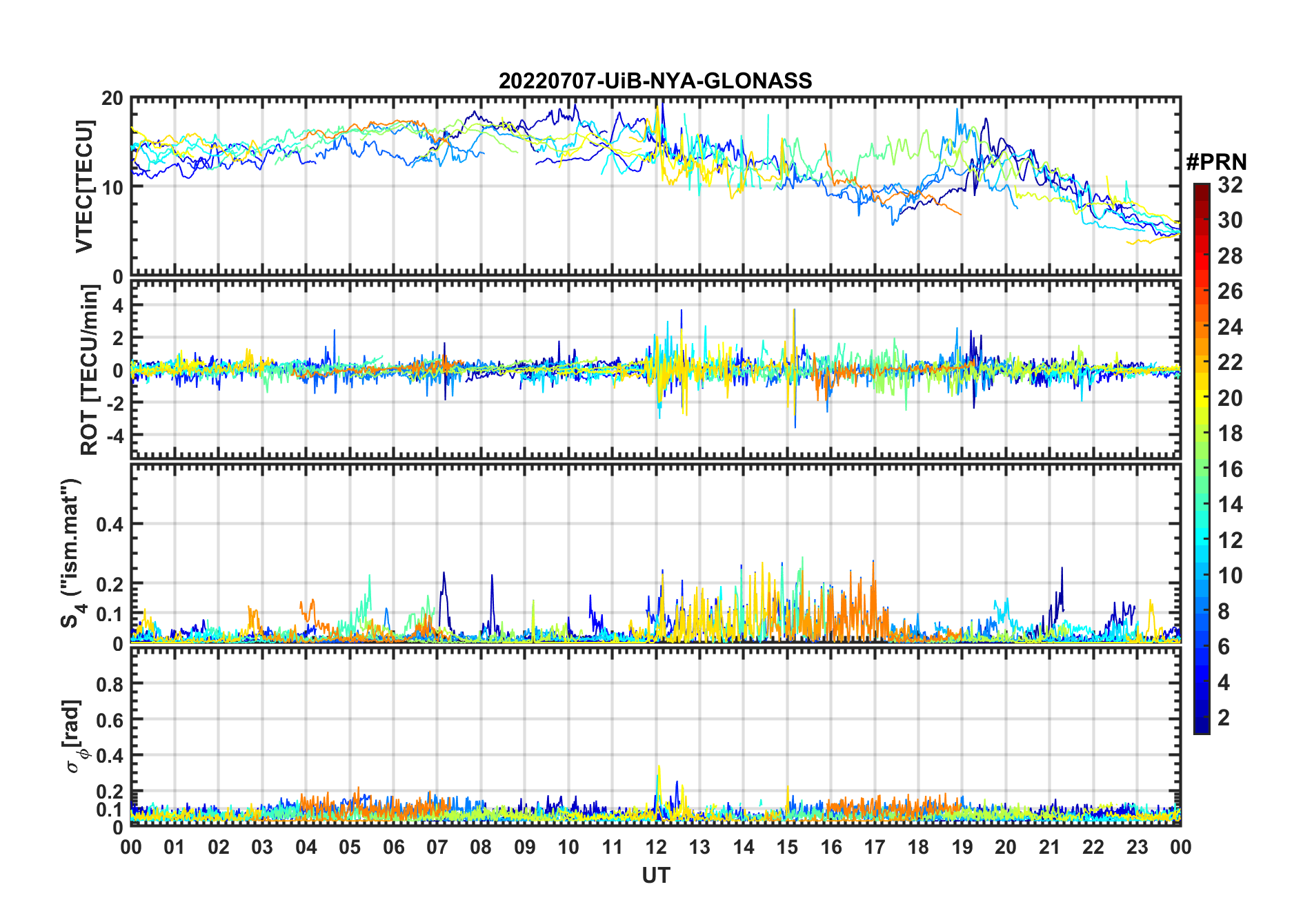Pick the dark red color at PRN 32

coord(1201,188)
